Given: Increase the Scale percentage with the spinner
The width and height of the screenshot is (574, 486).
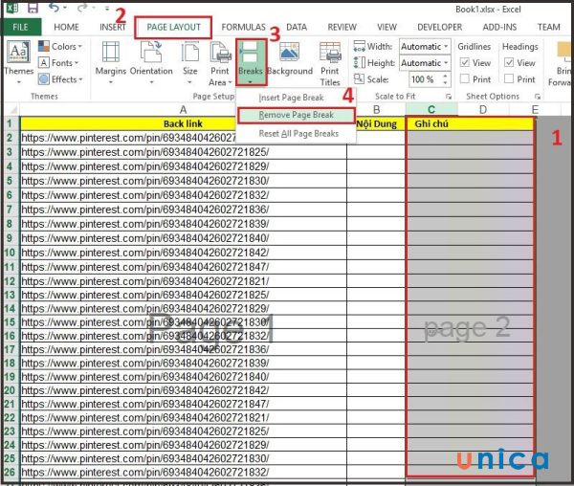Looking at the screenshot, I should click(445, 77).
